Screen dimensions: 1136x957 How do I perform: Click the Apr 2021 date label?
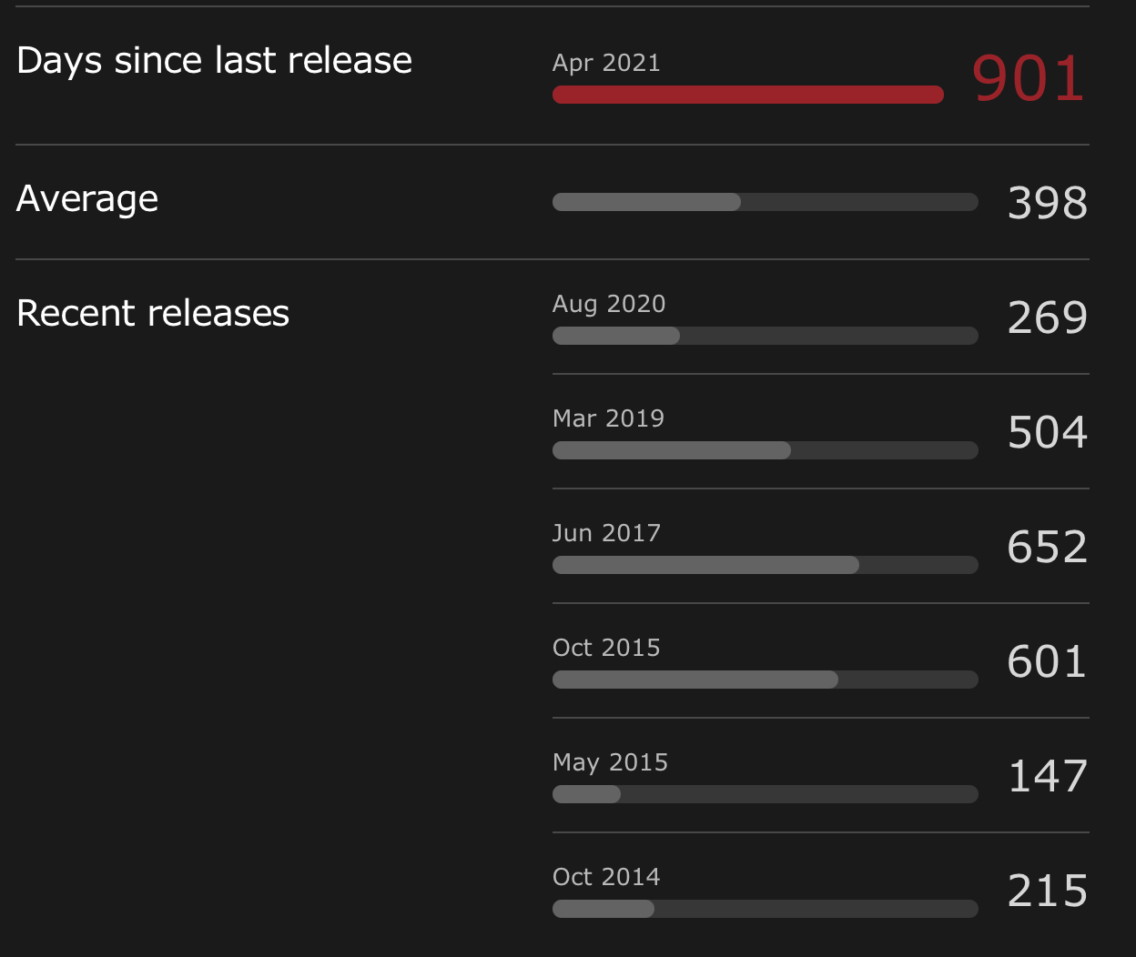pyautogui.click(x=606, y=63)
